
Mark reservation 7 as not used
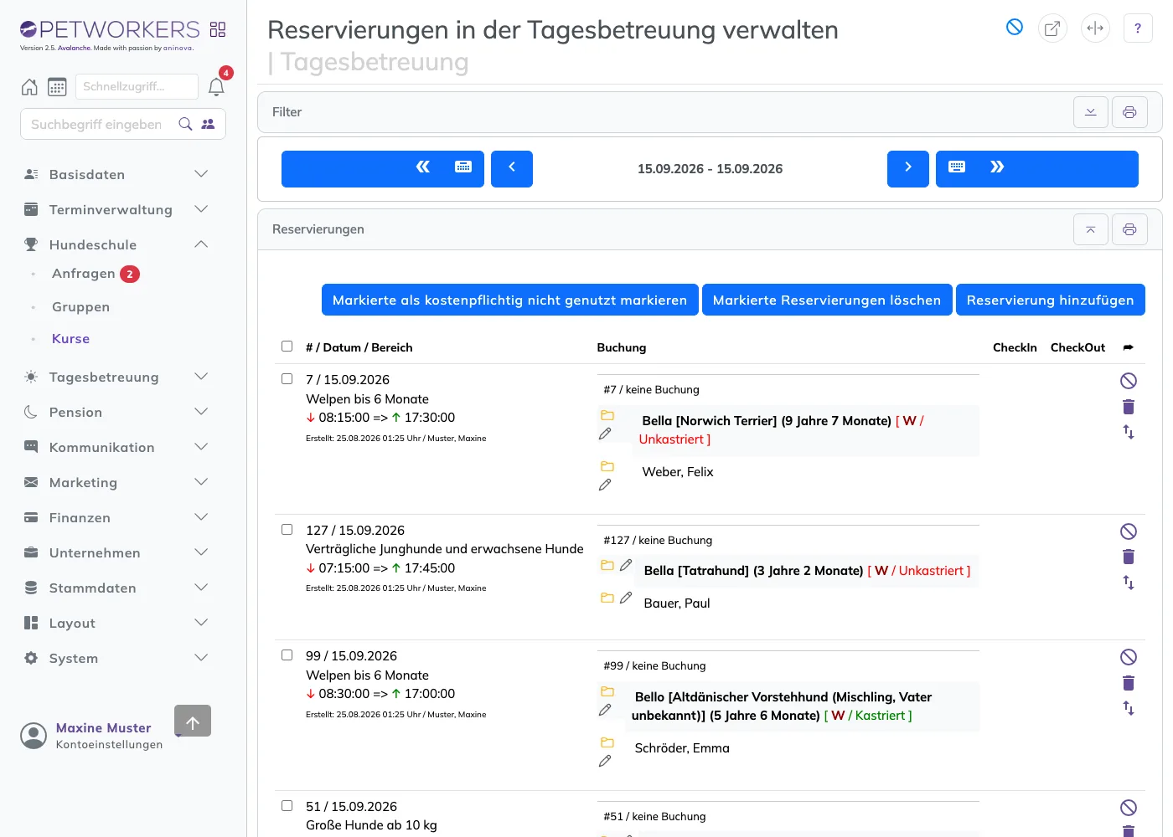point(1129,381)
